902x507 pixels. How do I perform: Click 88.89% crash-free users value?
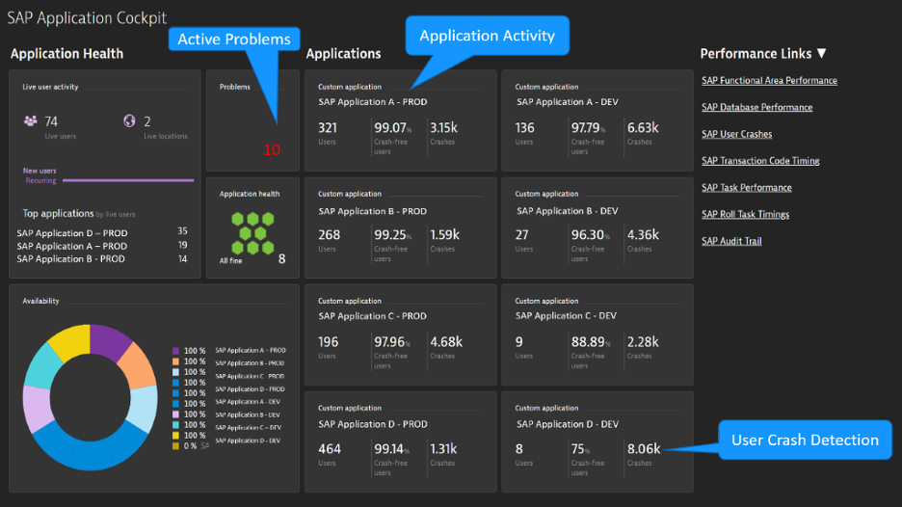[x=590, y=342]
